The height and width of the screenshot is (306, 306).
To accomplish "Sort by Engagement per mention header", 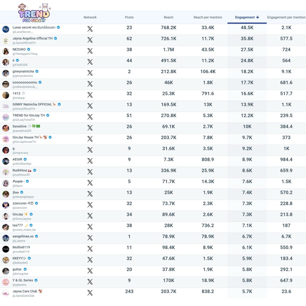I will point(286,17).
